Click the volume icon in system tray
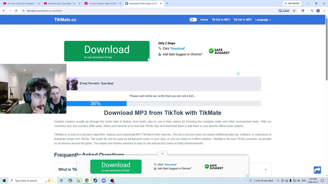 coord(299,181)
